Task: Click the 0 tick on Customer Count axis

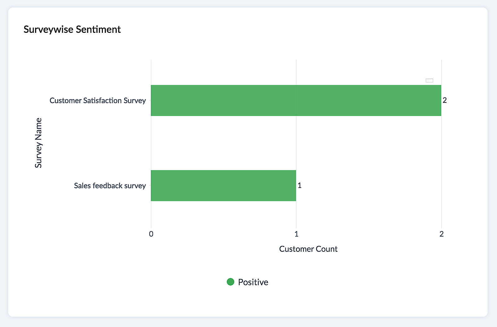Action: (x=151, y=234)
